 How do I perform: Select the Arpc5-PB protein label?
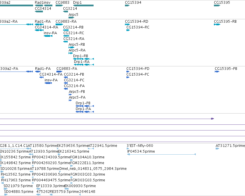77,92
